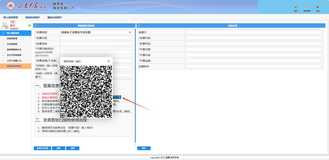Click the 发票查验扫描枪使用流程 heading
Image resolution: width=329 pixels, height=160 pixels.
click(x=62, y=120)
